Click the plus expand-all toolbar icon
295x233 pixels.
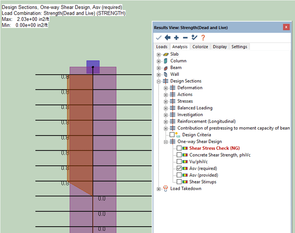pos(176,38)
